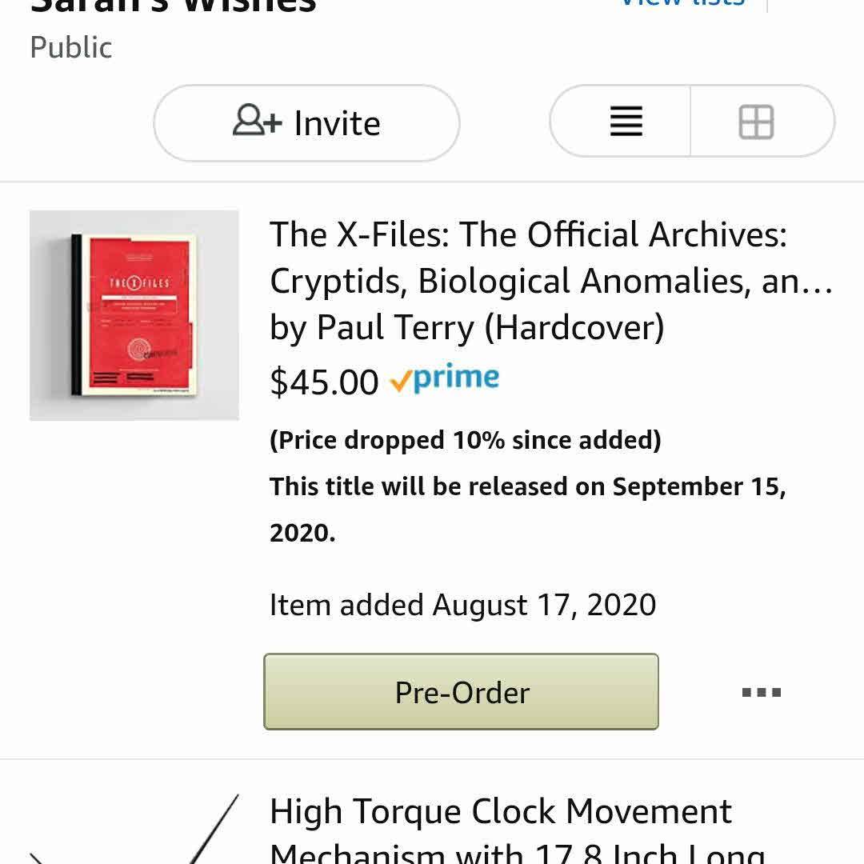This screenshot has width=864, height=864.
Task: Switch to grid view layout
Action: tap(756, 122)
